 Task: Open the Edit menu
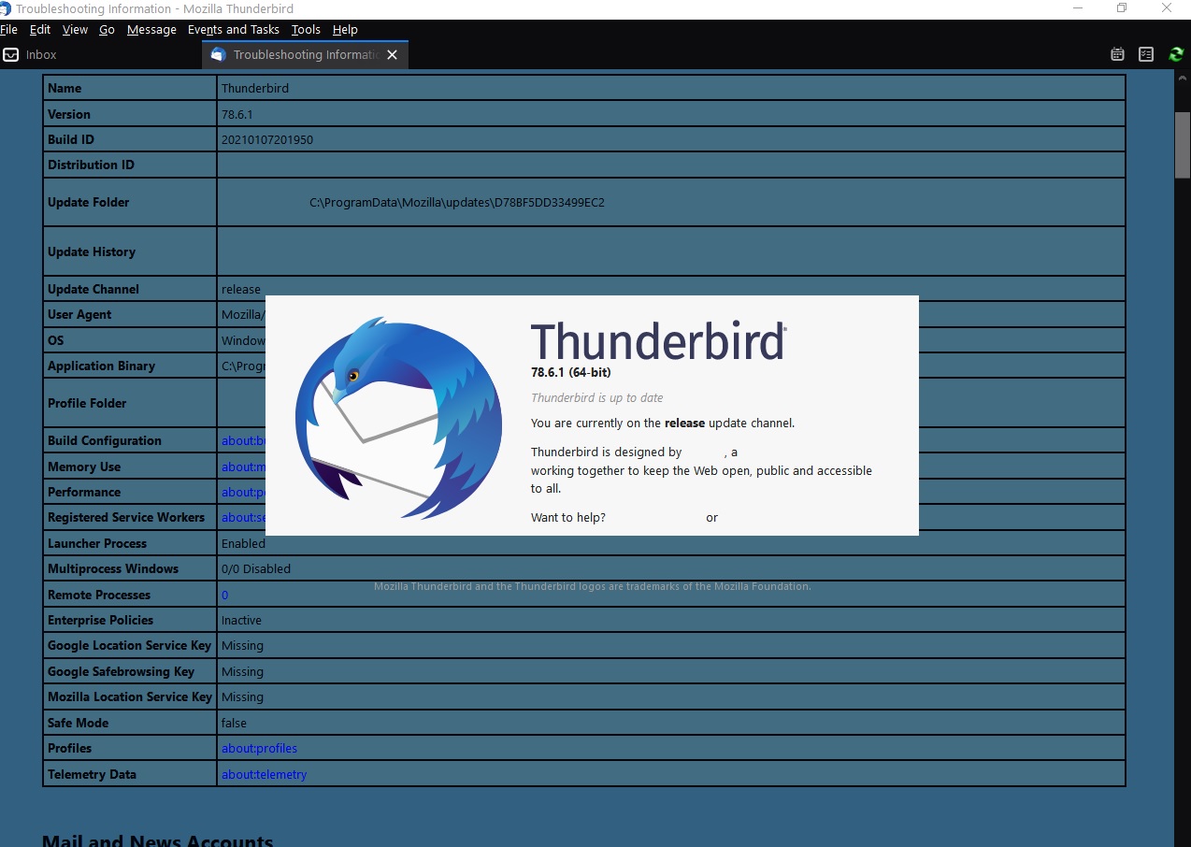pyautogui.click(x=40, y=30)
